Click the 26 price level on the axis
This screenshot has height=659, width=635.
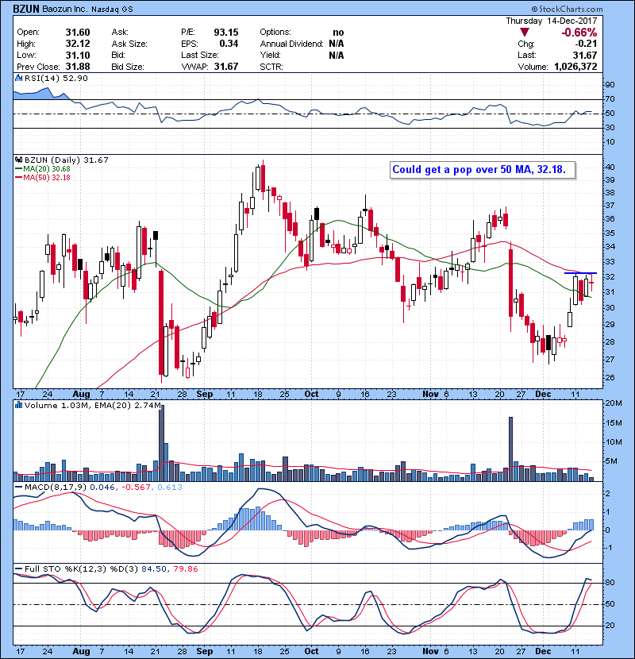[x=610, y=377]
